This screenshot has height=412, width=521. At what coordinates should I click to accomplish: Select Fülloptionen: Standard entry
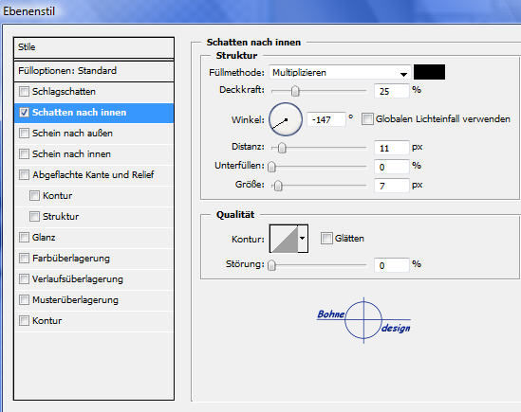(94, 71)
